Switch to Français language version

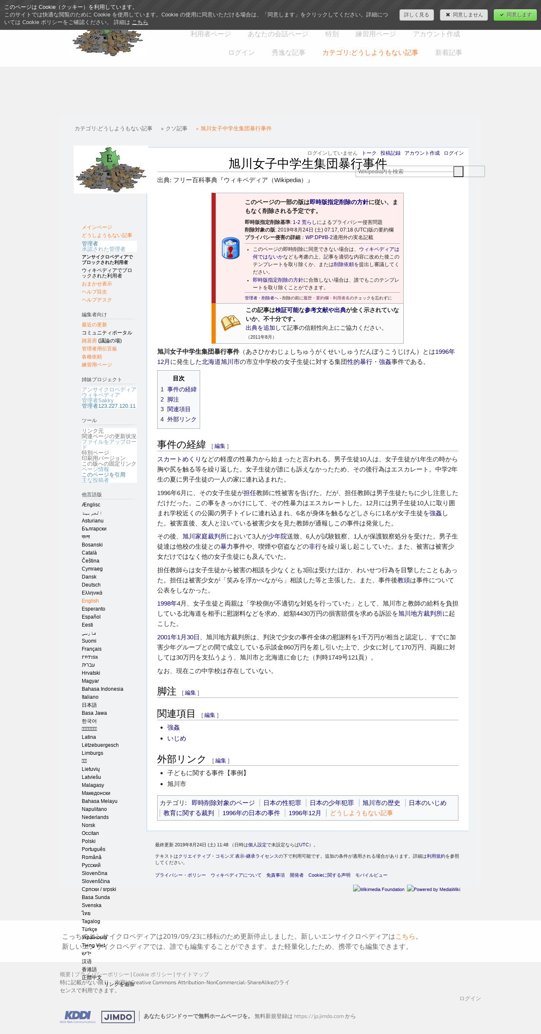(91, 649)
